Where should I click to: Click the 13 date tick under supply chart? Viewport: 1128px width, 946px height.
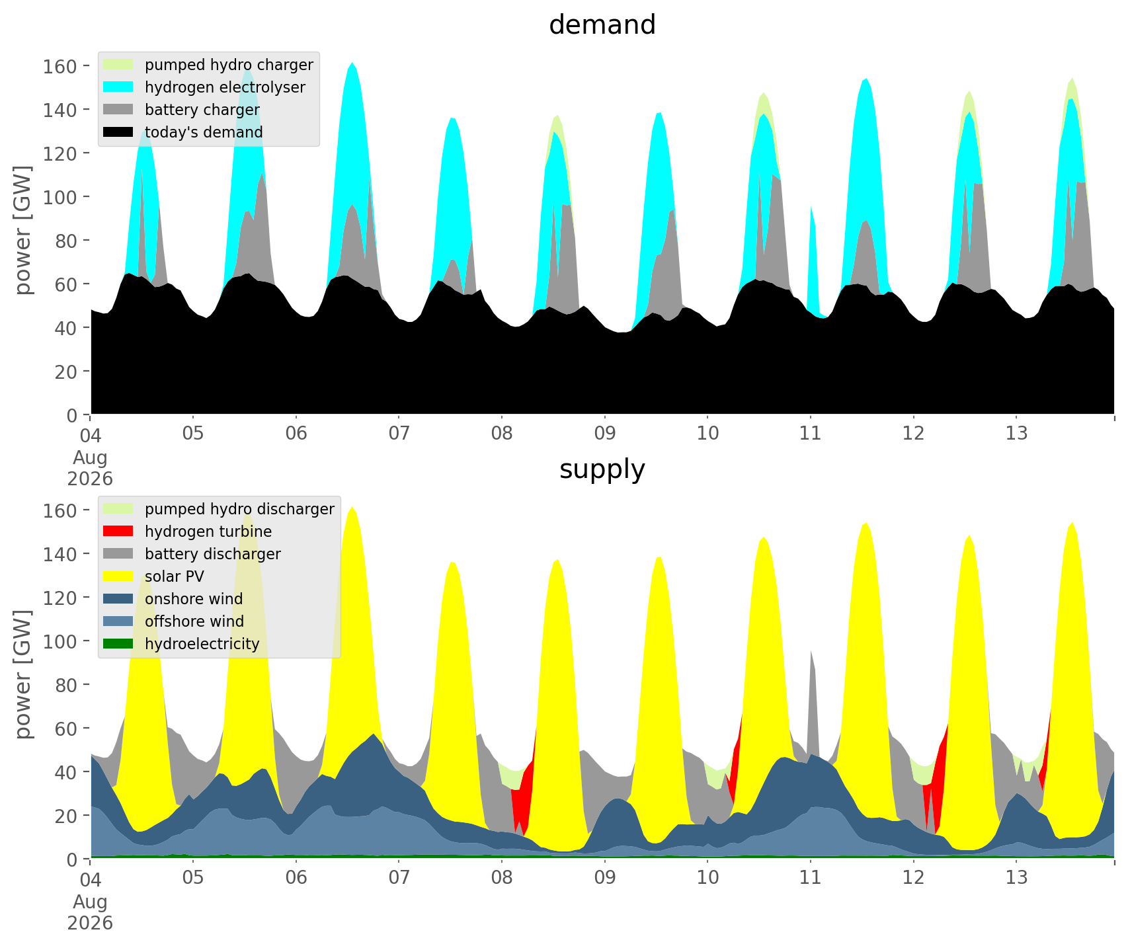[x=1016, y=879]
